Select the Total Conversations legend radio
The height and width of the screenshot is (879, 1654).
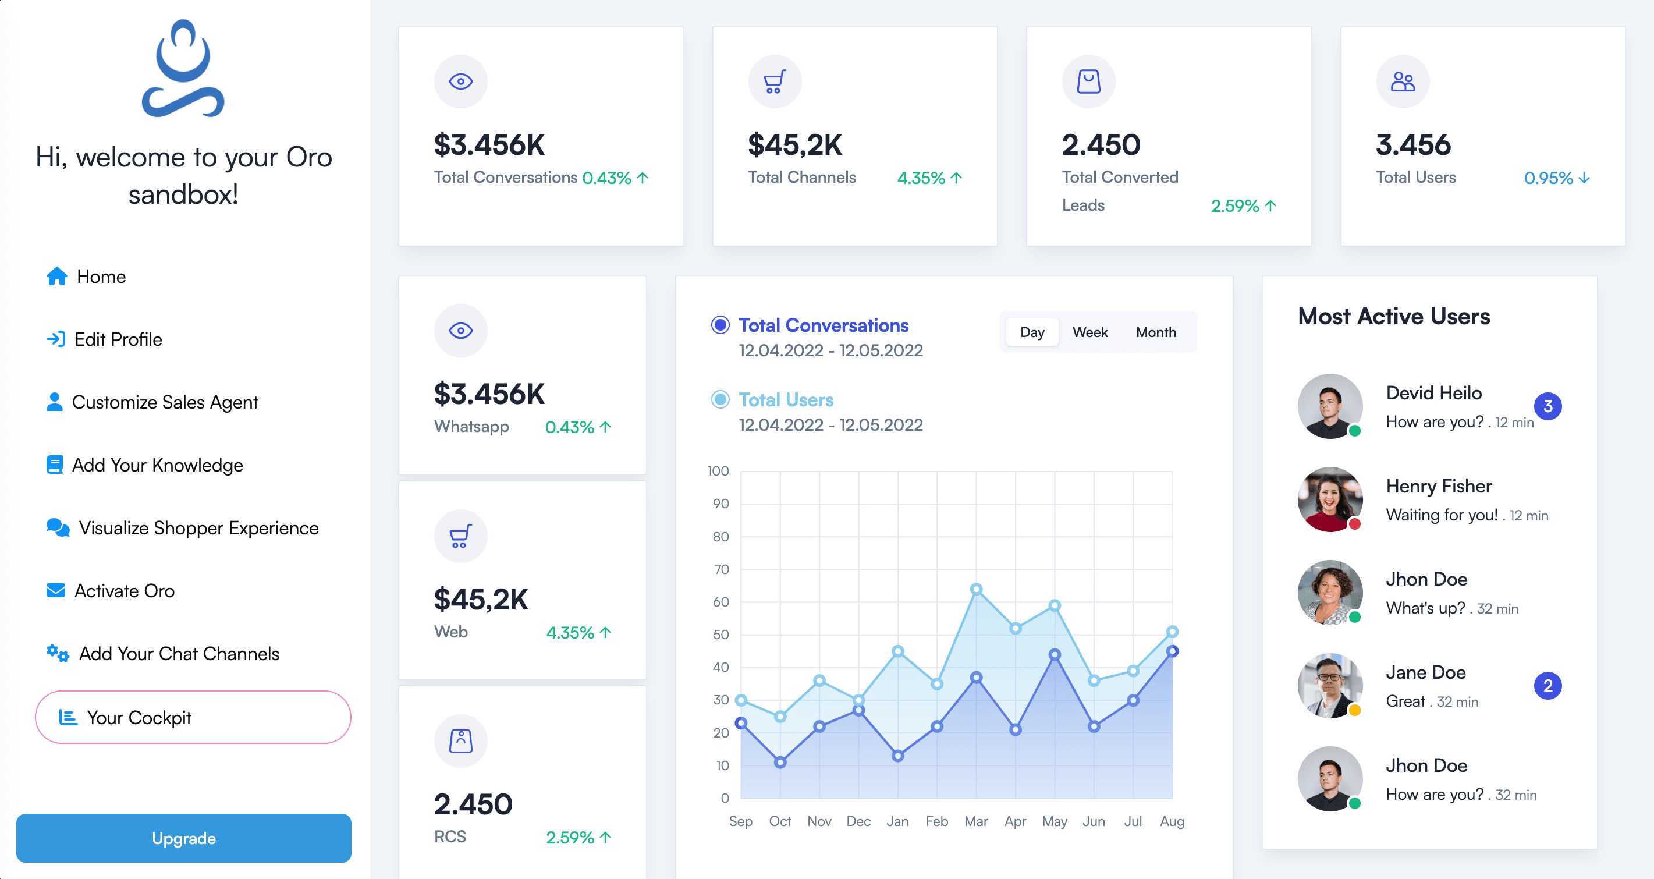(x=720, y=325)
